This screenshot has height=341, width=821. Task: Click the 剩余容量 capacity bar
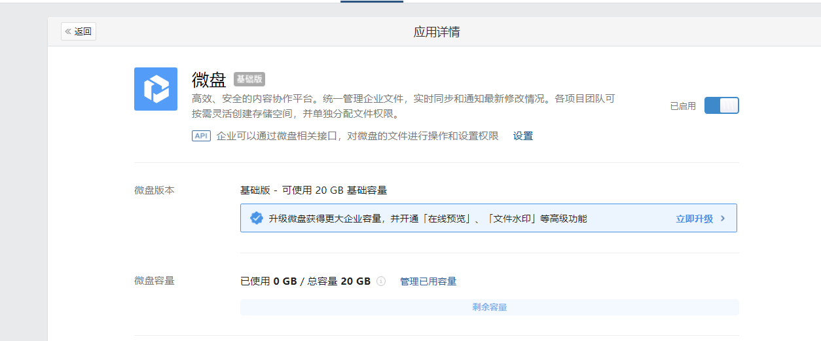[x=489, y=308]
